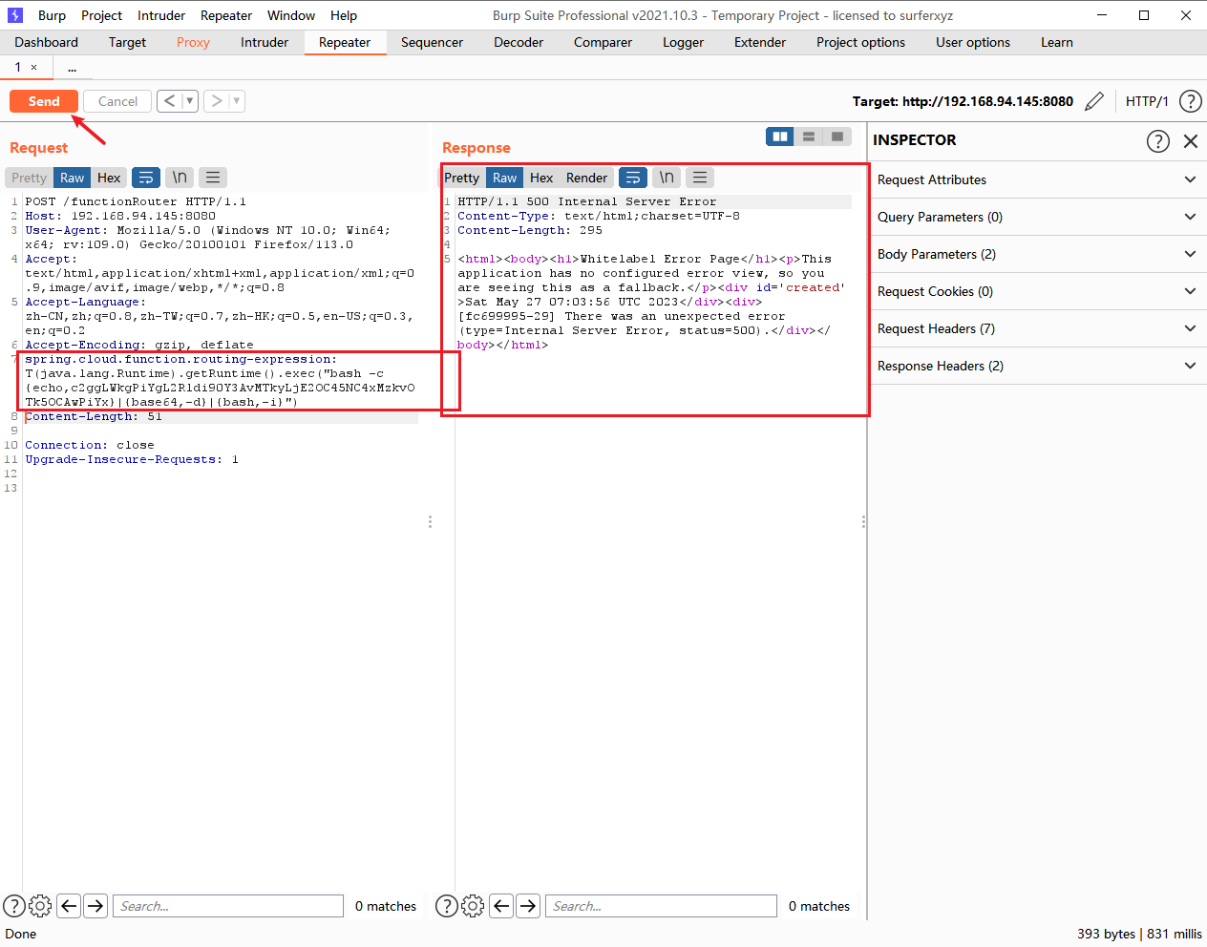Open Inspector help icon

(1157, 141)
